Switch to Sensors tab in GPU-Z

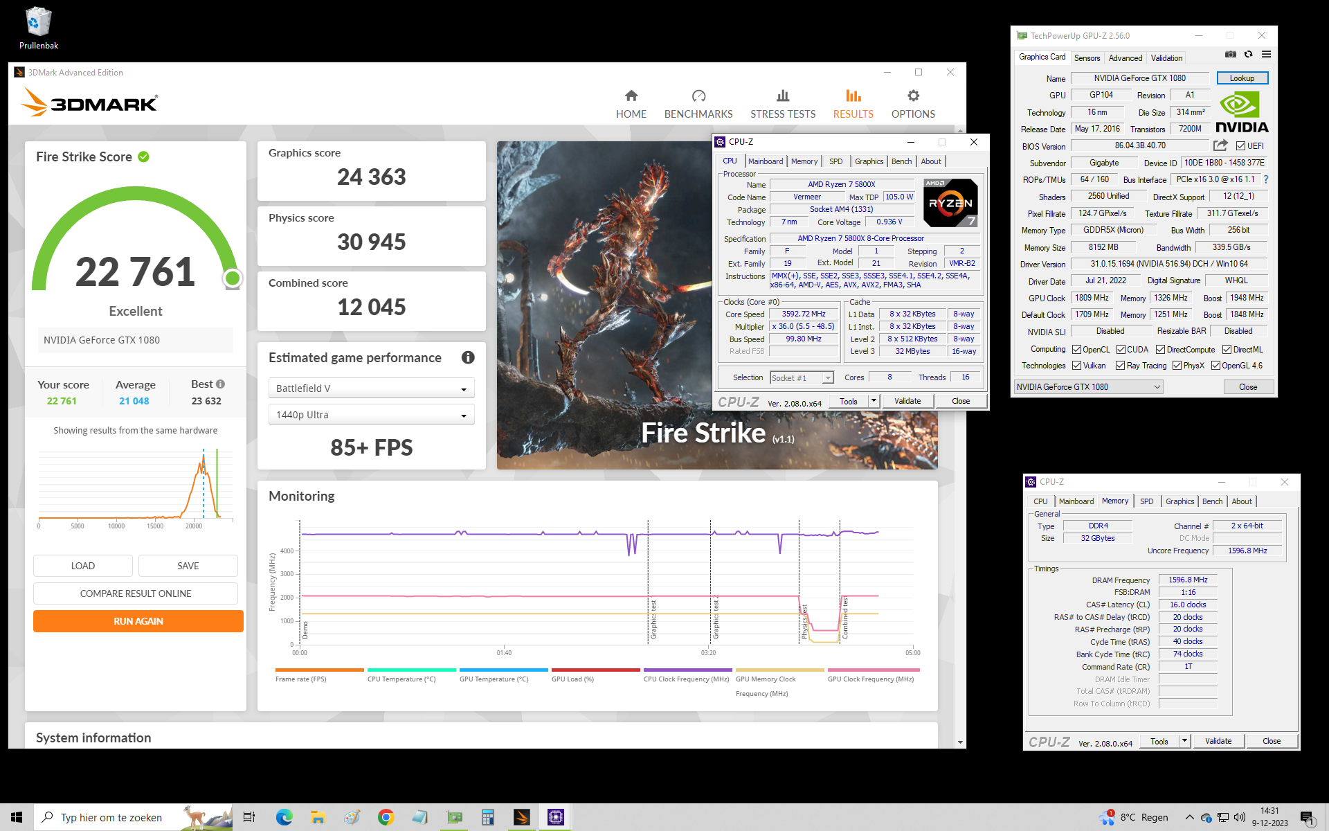(1087, 57)
